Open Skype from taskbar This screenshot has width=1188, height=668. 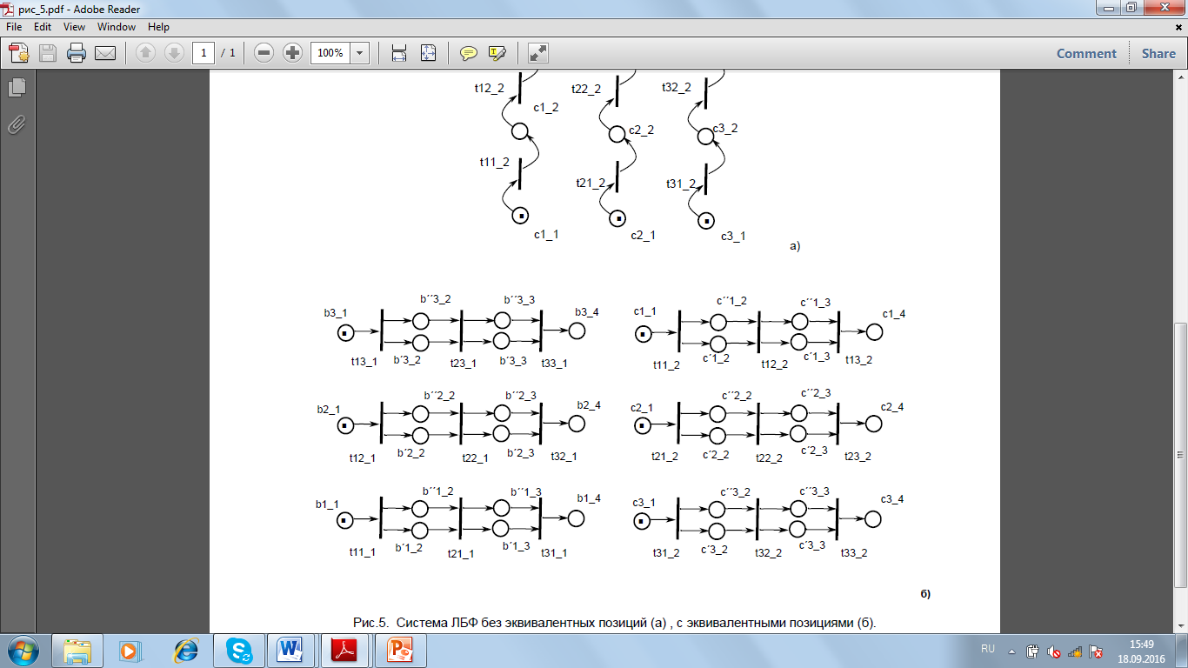(x=239, y=651)
